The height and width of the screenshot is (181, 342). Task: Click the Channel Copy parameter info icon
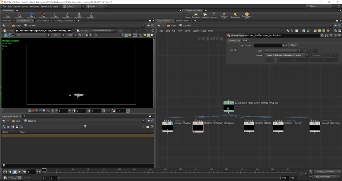pos(335,35)
